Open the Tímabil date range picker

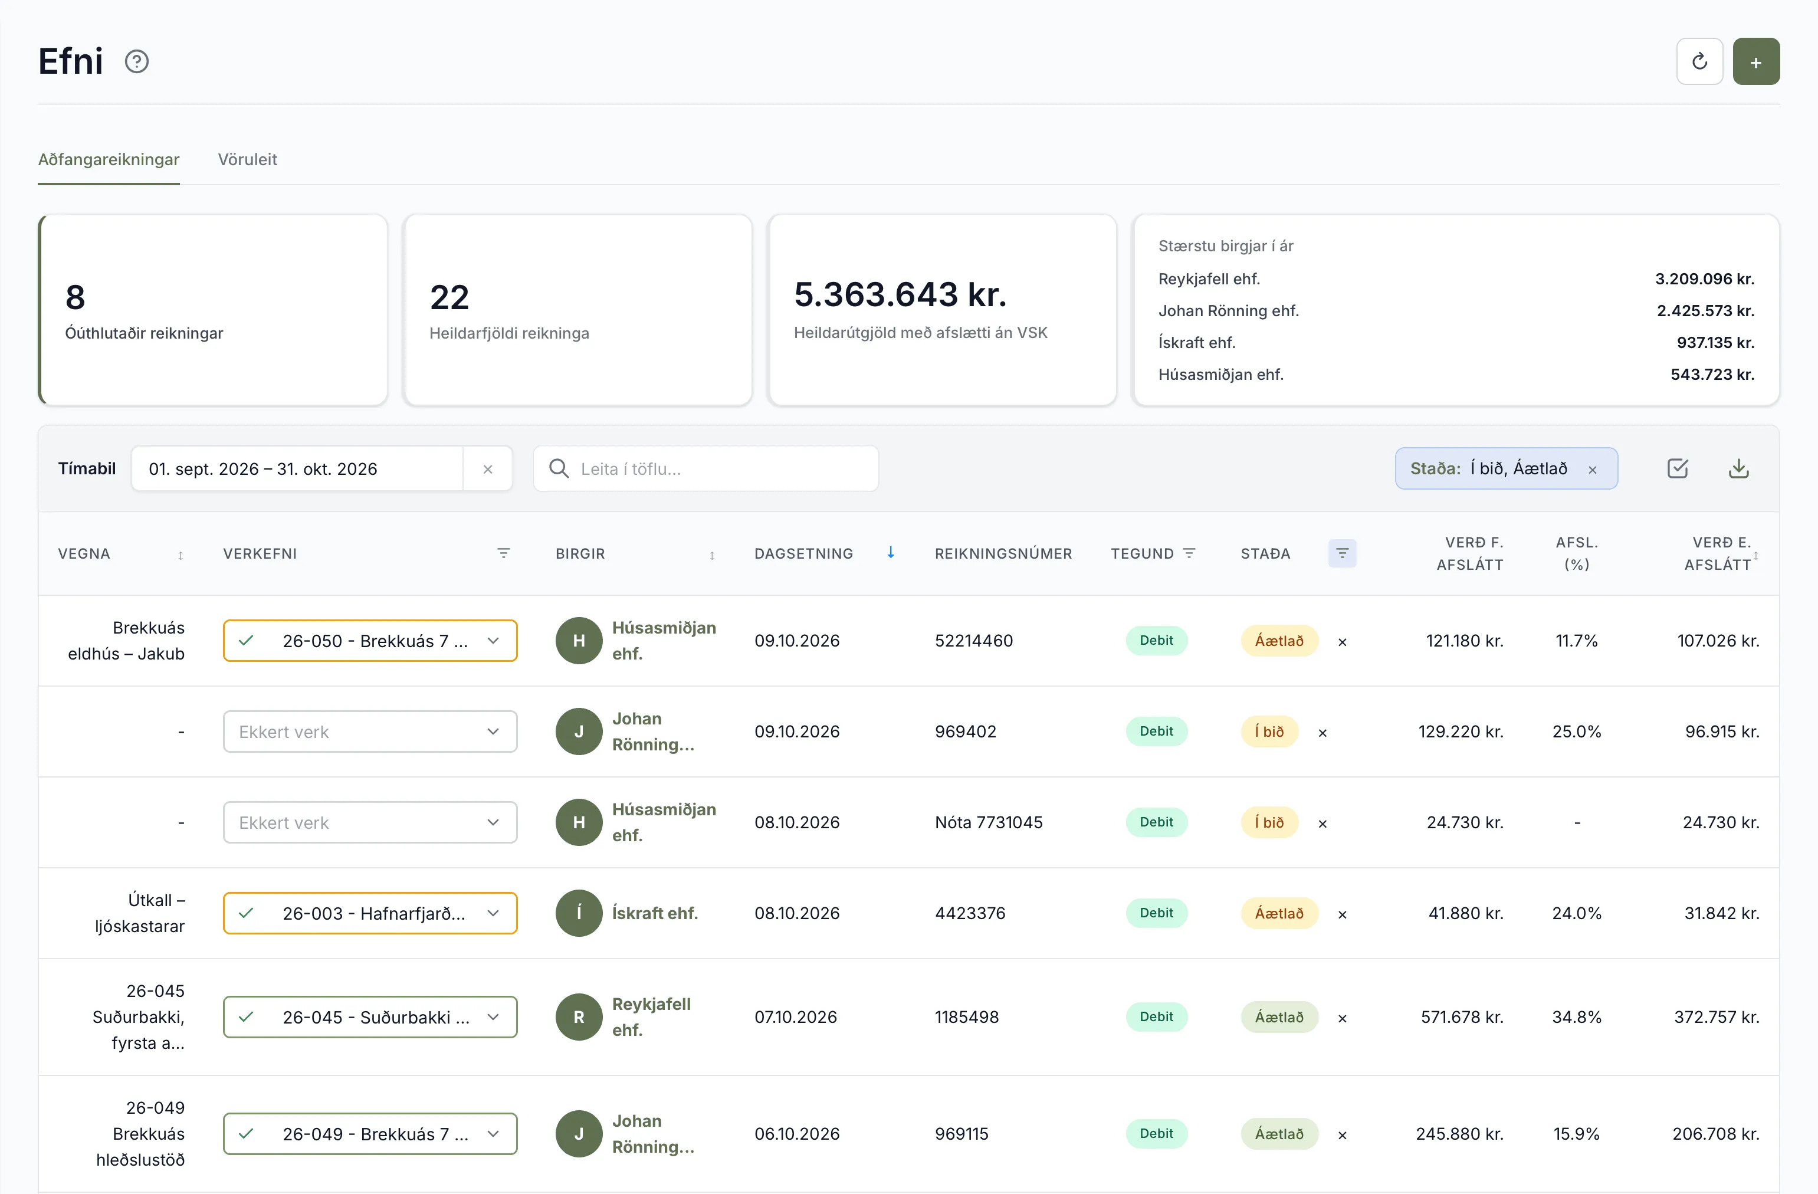(x=297, y=469)
